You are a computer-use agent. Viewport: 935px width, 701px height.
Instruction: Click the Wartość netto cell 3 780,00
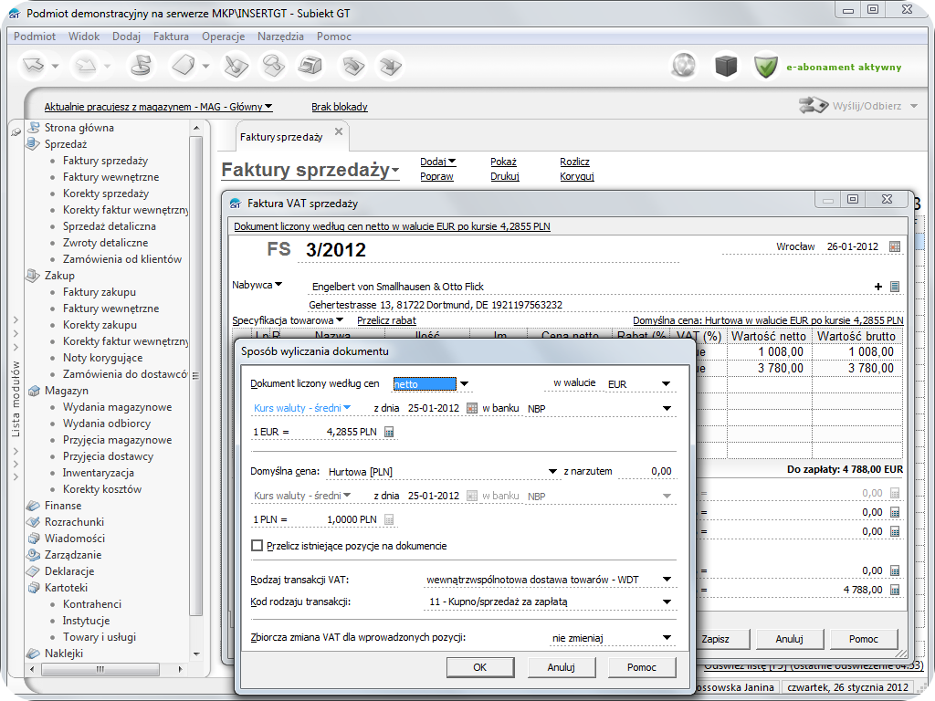tap(770, 369)
